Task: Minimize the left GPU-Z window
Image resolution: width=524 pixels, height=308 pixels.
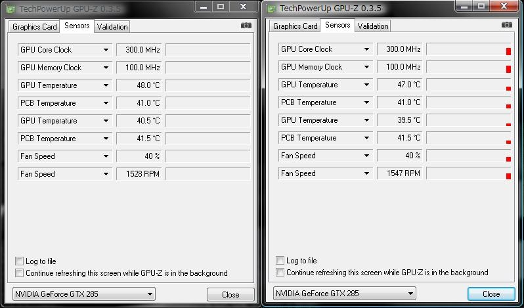Action: point(204,7)
